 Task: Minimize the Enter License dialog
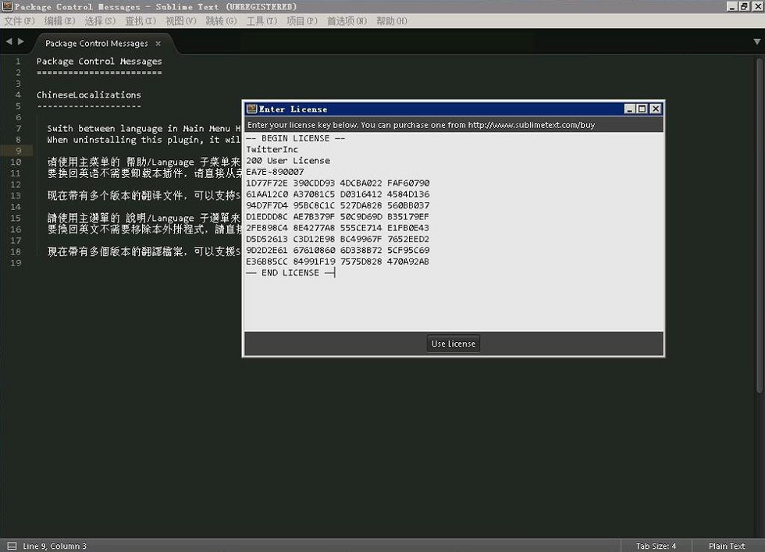(x=630, y=109)
